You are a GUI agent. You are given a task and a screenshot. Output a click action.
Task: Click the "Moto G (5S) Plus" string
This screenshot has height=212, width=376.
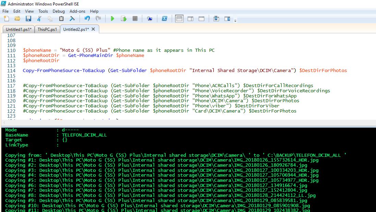click(85, 50)
